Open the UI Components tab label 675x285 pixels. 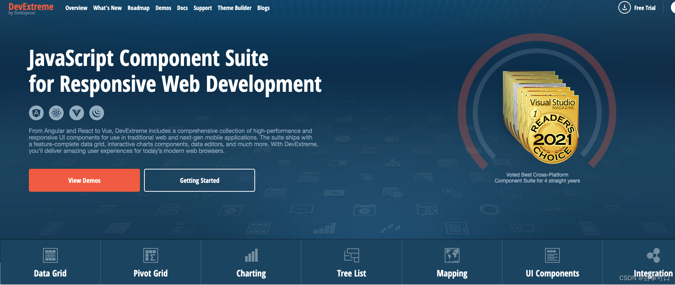(552, 274)
